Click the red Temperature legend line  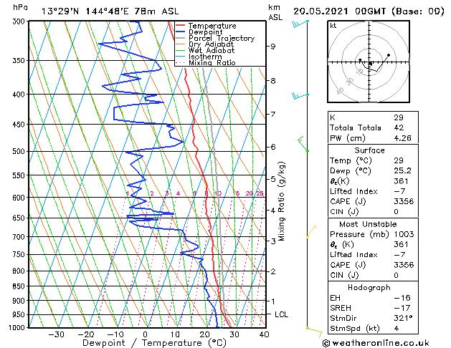180,26
